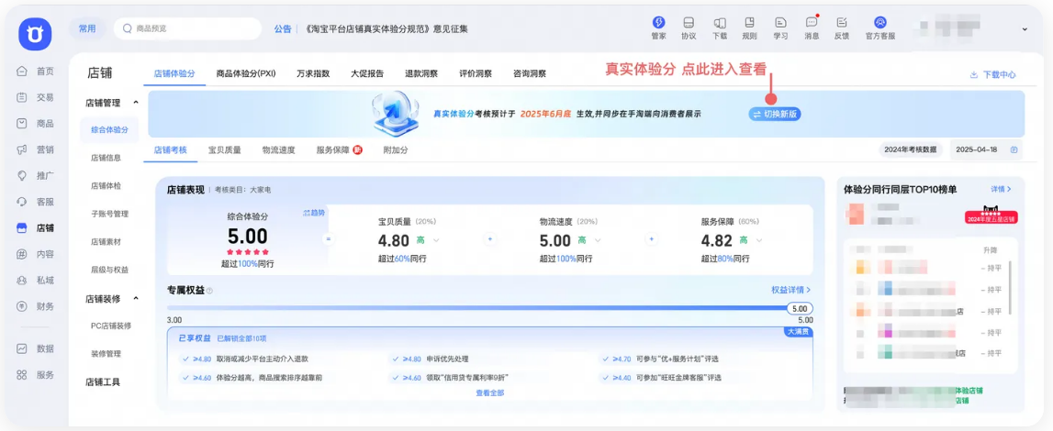Click the 切换新版 button
Screen dimensions: 1053x431
[775, 115]
